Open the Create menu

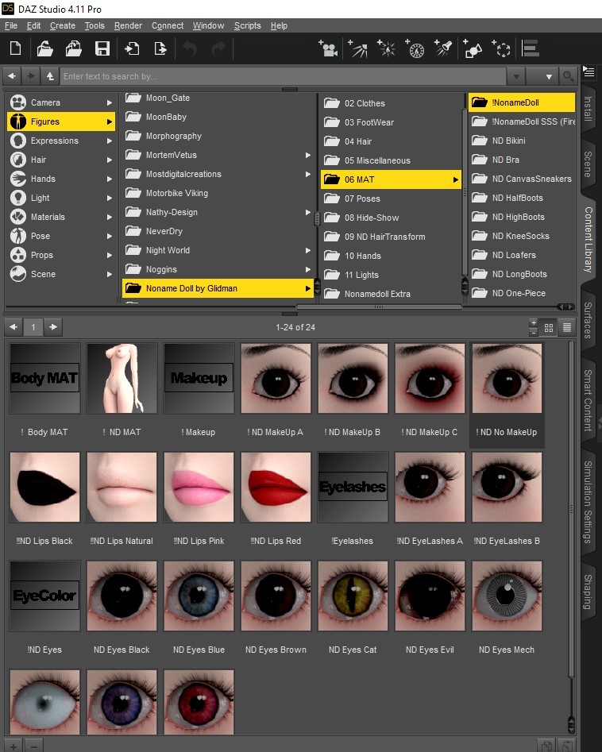pos(63,26)
